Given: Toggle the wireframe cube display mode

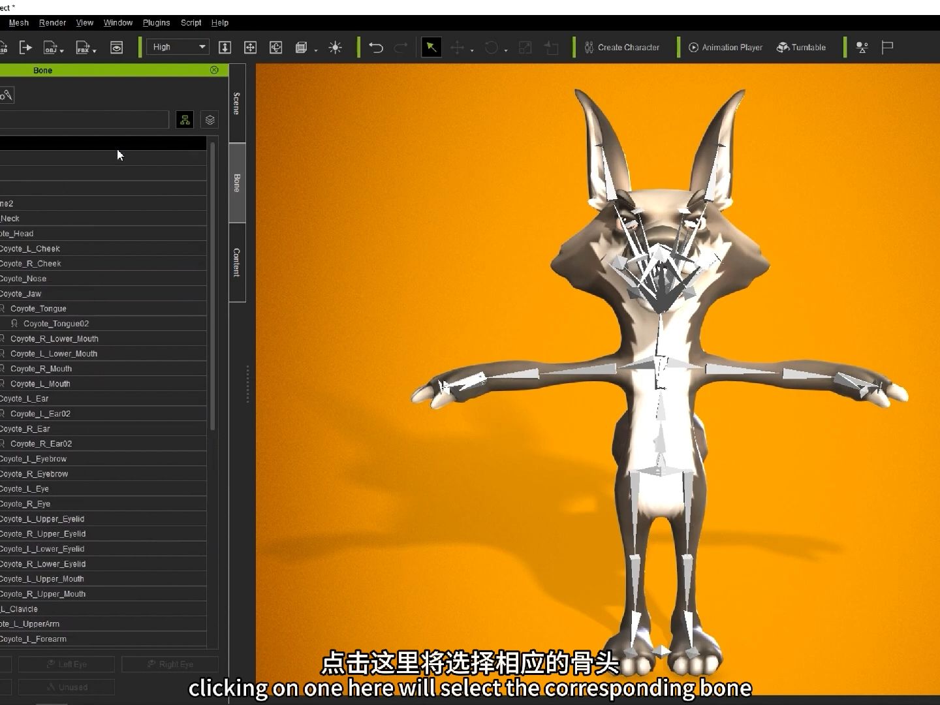Looking at the screenshot, I should click(301, 47).
